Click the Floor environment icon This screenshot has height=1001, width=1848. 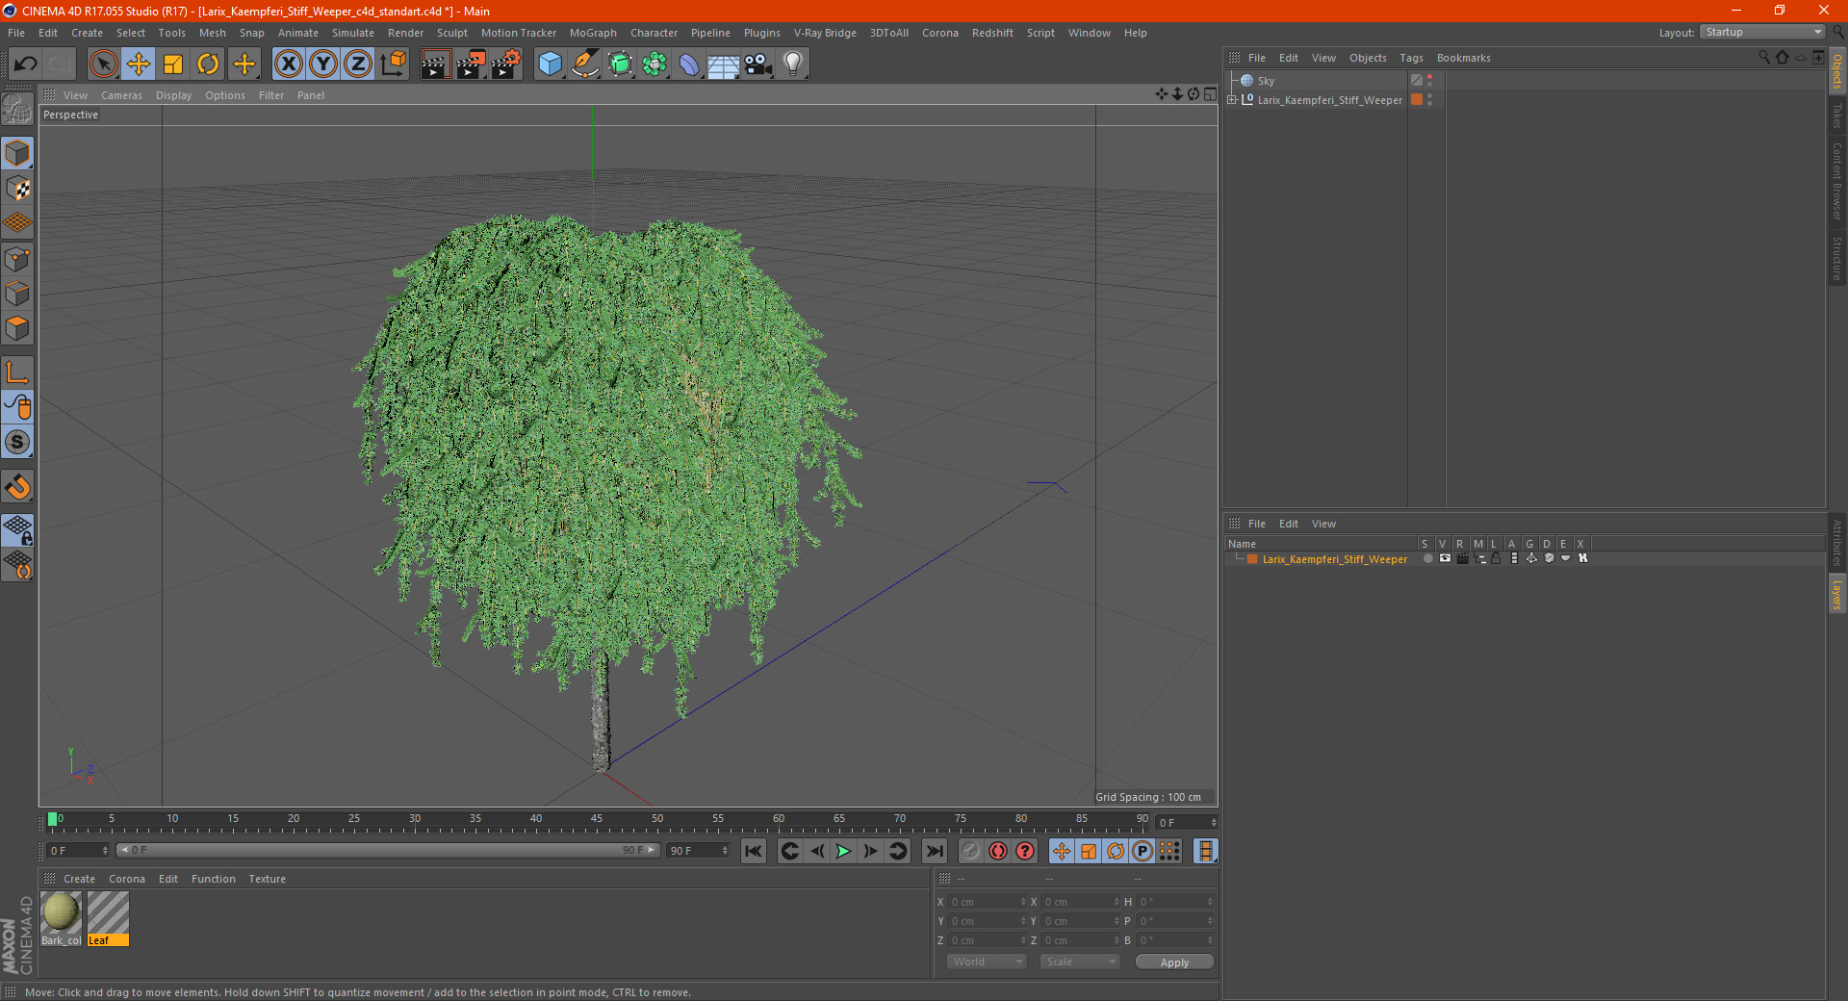[x=724, y=64]
